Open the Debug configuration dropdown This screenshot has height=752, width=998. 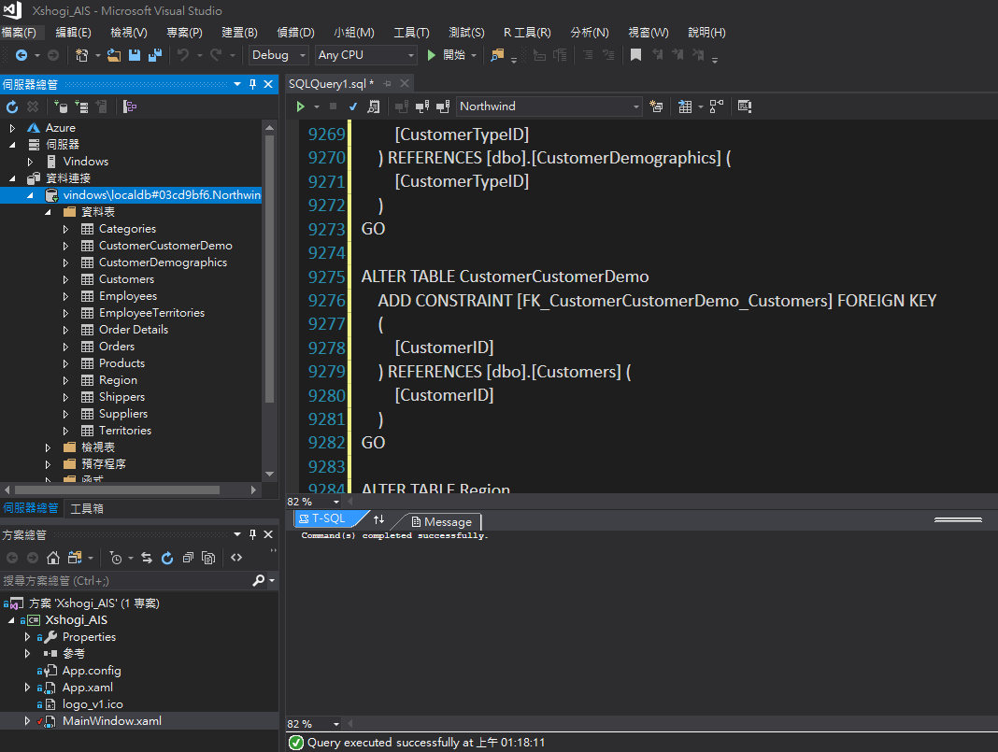278,55
